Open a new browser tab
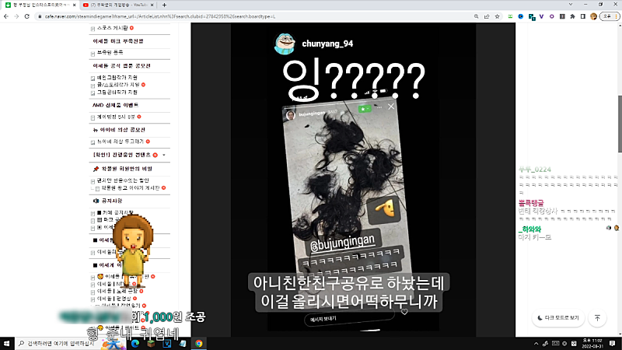This screenshot has height=350, width=622. (164, 5)
